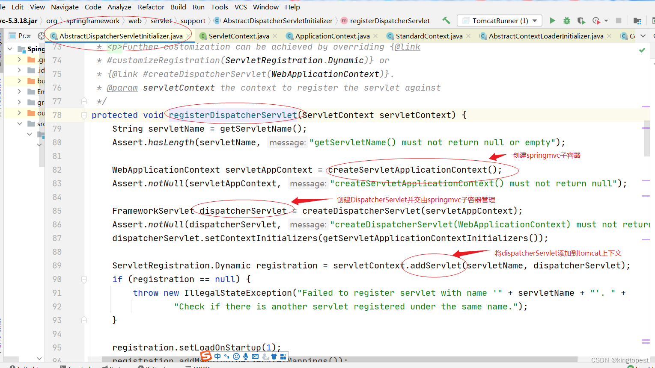This screenshot has height=368, width=655.
Task: Collapse the Sping project root node
Action: point(10,49)
